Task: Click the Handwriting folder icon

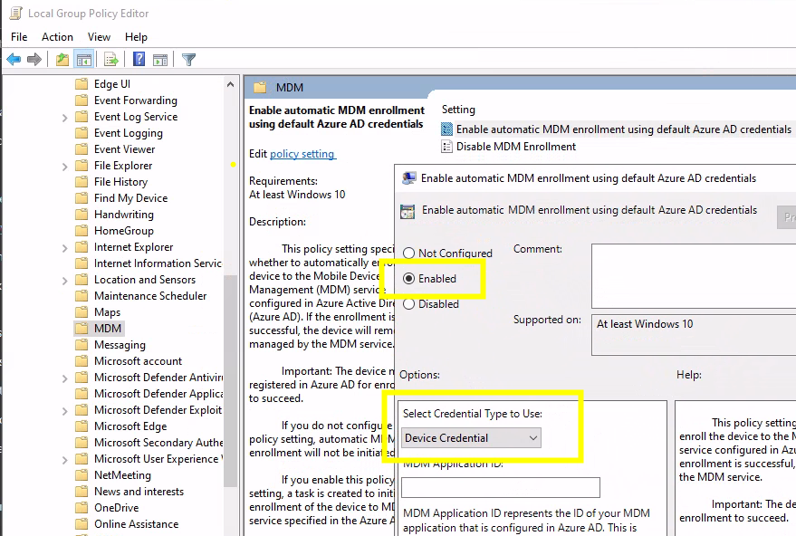Action: click(82, 215)
